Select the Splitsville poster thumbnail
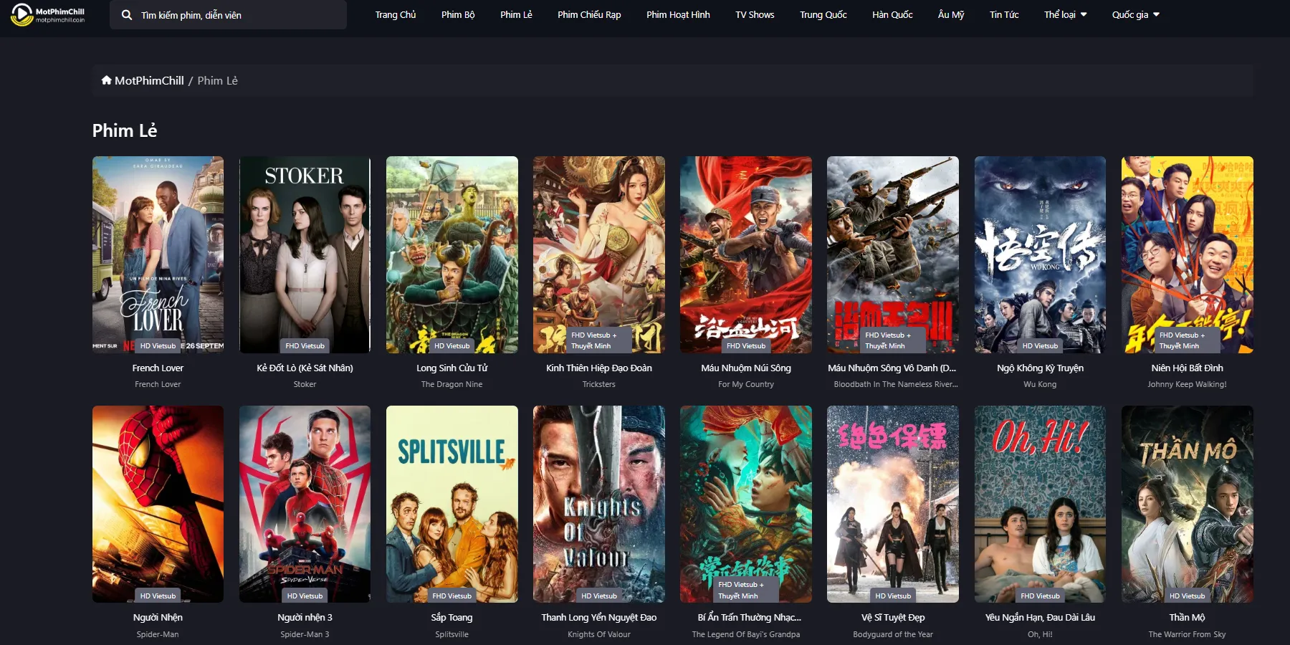The image size is (1290, 645). pyautogui.click(x=451, y=504)
